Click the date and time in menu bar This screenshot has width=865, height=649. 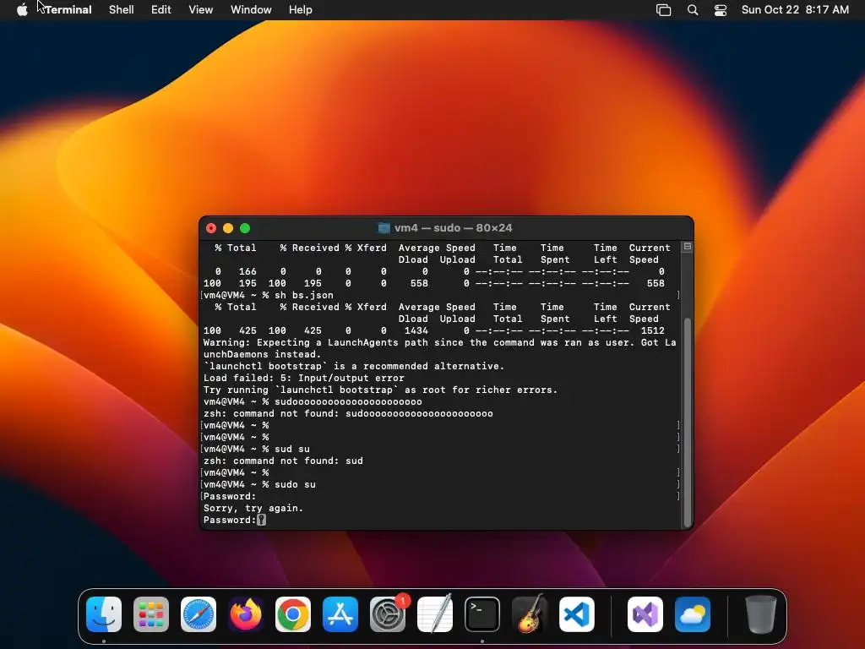pos(795,10)
